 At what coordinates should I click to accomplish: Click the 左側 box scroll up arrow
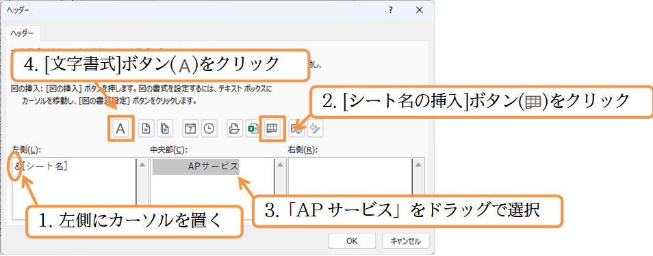[x=141, y=165]
